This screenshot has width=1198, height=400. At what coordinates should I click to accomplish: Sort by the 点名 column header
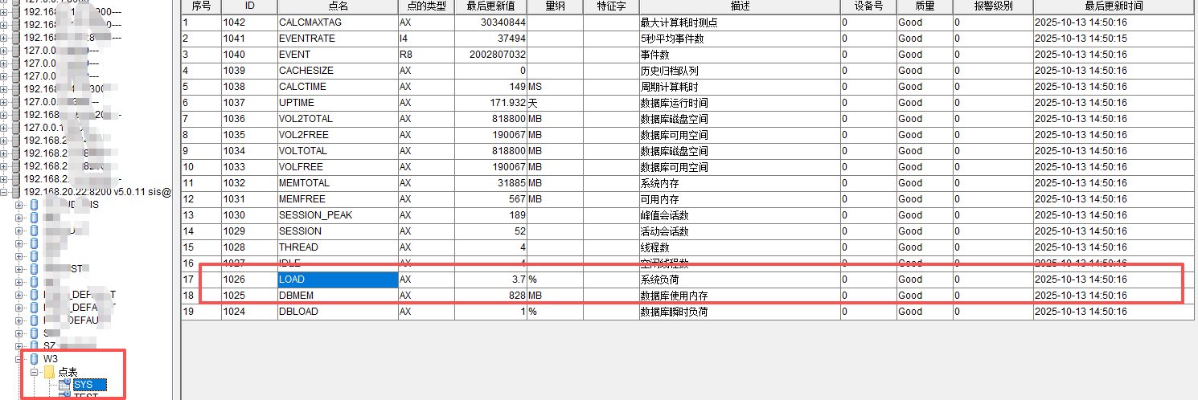(337, 6)
